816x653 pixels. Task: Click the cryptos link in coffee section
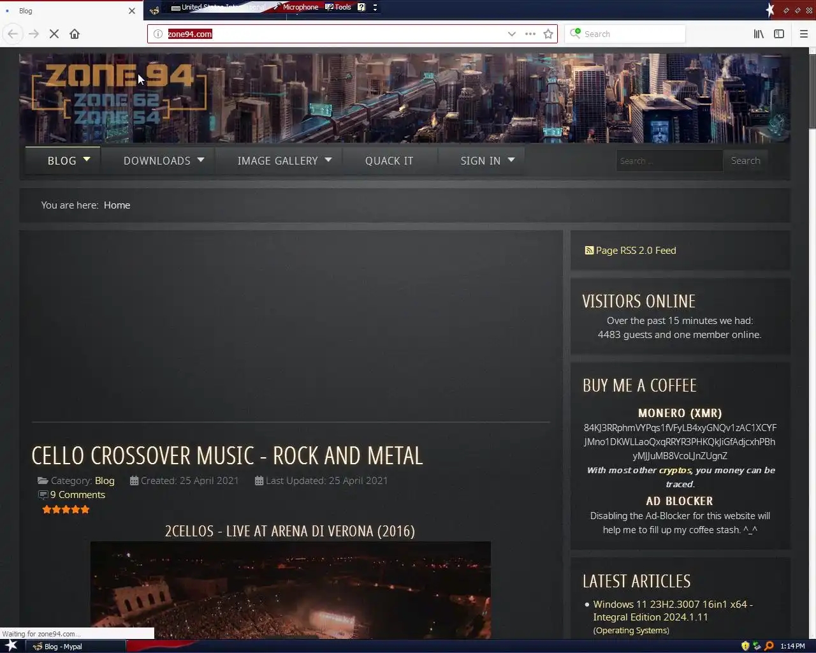click(675, 470)
